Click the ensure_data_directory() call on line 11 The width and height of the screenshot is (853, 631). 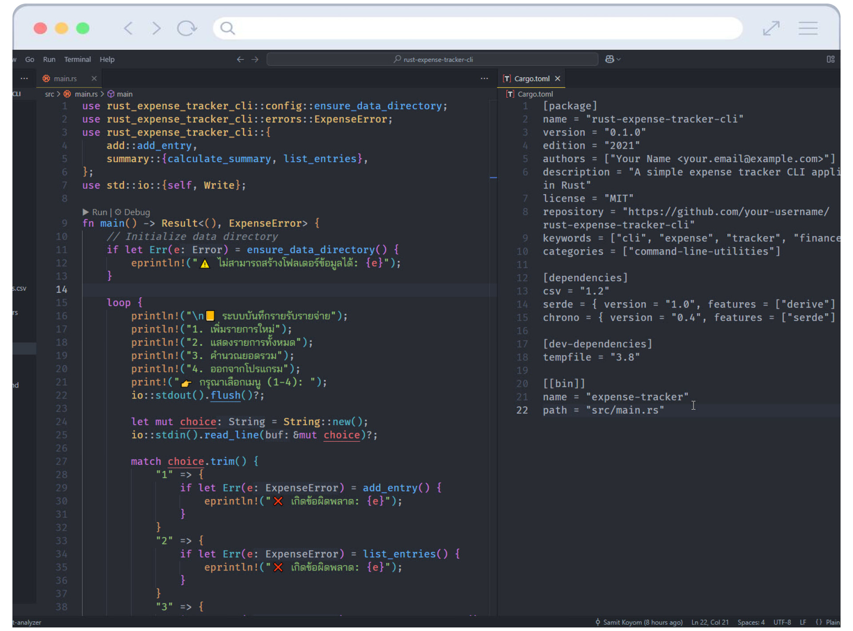coord(317,250)
